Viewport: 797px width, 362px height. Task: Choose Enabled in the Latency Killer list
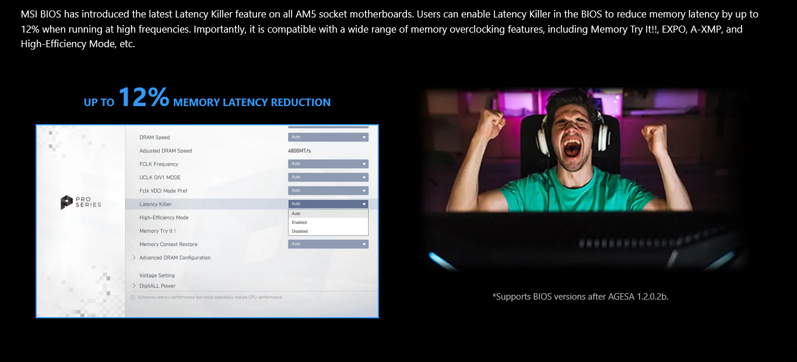click(x=328, y=222)
